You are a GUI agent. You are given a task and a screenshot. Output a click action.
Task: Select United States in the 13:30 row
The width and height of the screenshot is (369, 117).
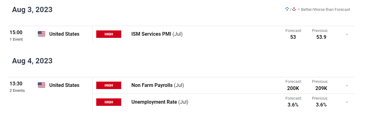pyautogui.click(x=64, y=85)
